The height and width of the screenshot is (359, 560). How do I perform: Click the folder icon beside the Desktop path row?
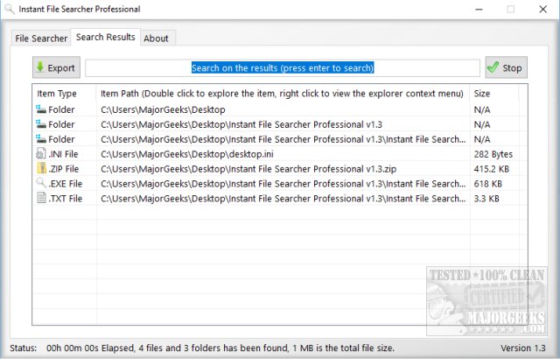click(x=41, y=109)
